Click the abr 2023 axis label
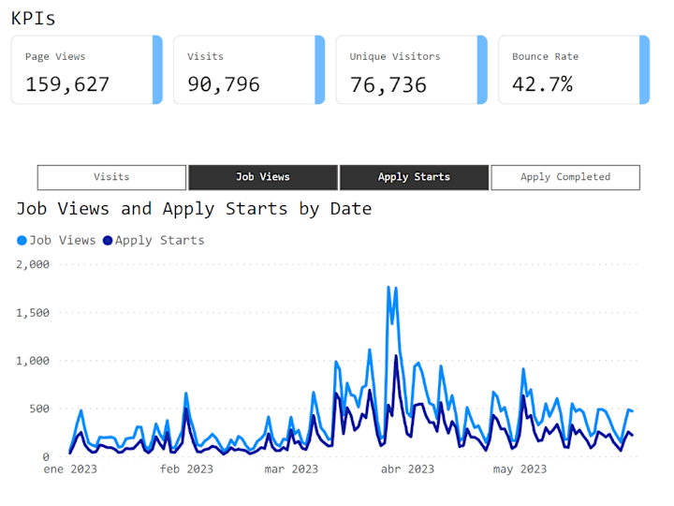674x506 pixels. coord(407,469)
